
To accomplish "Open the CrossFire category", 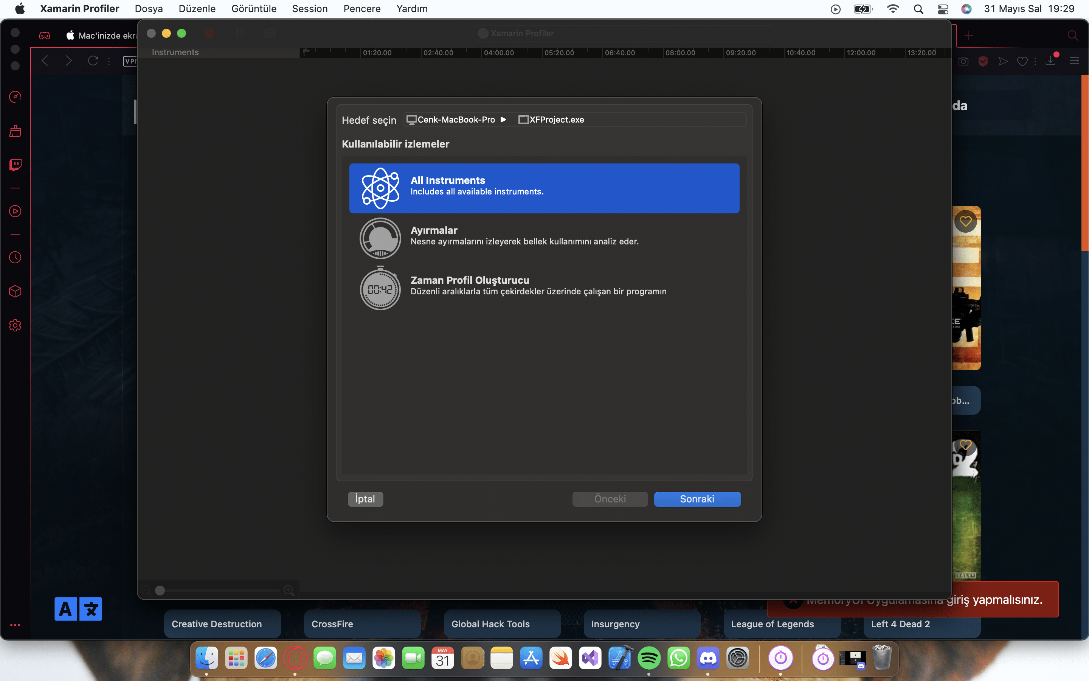I will coord(362,624).
